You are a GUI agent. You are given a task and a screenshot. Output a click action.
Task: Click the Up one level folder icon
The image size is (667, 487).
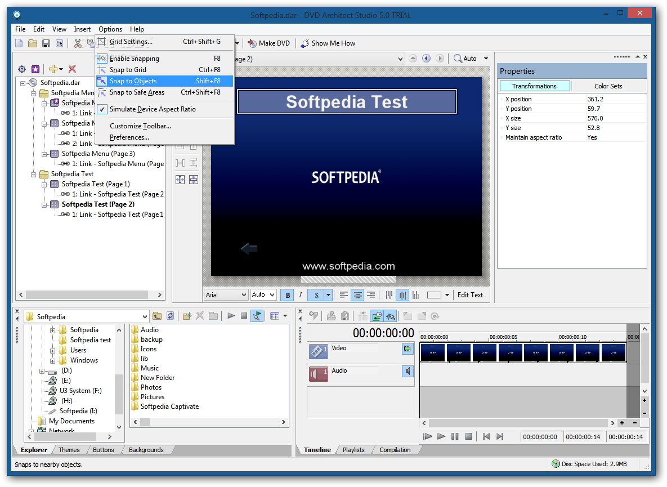pyautogui.click(x=157, y=316)
